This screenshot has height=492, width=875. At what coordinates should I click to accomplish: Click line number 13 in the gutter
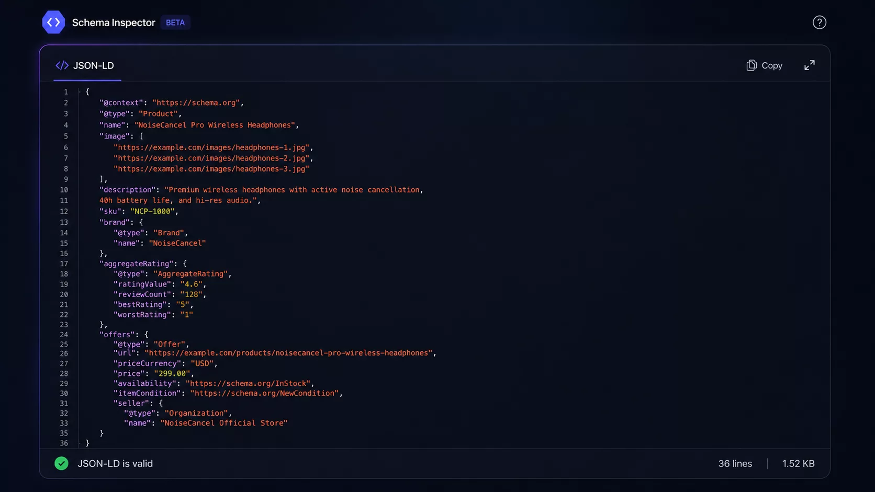[x=64, y=222]
